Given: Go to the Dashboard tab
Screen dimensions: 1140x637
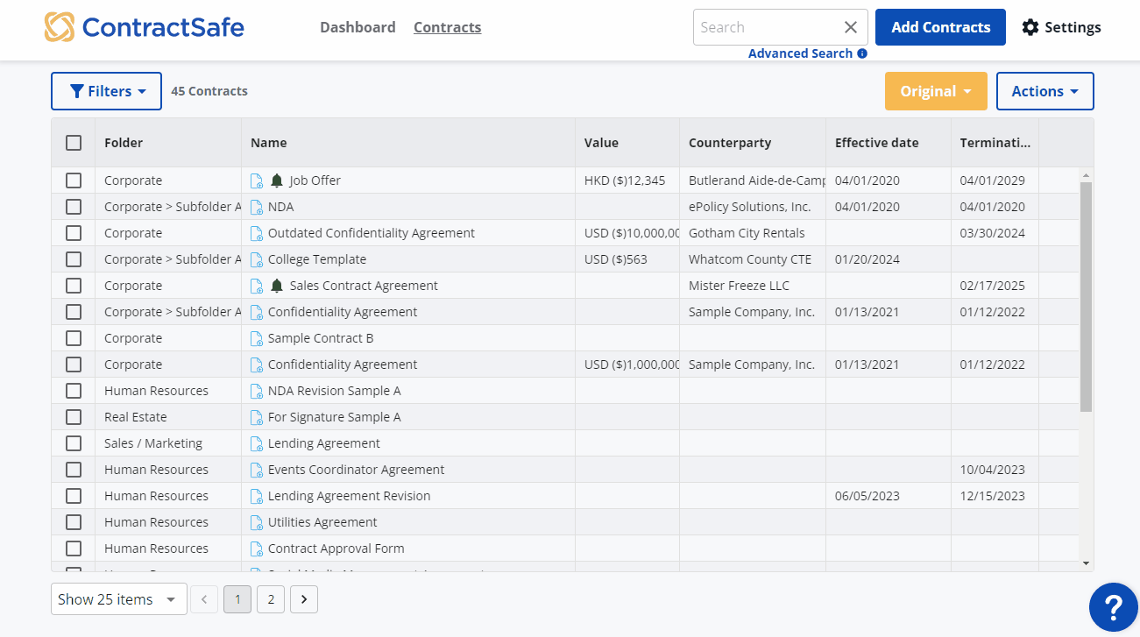Looking at the screenshot, I should point(358,27).
